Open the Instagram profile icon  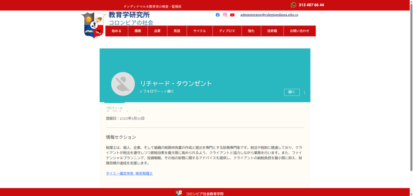coord(225,15)
